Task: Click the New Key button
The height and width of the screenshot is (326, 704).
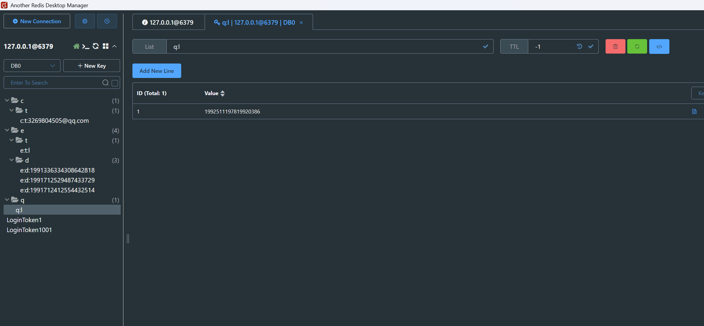Action: (91, 66)
